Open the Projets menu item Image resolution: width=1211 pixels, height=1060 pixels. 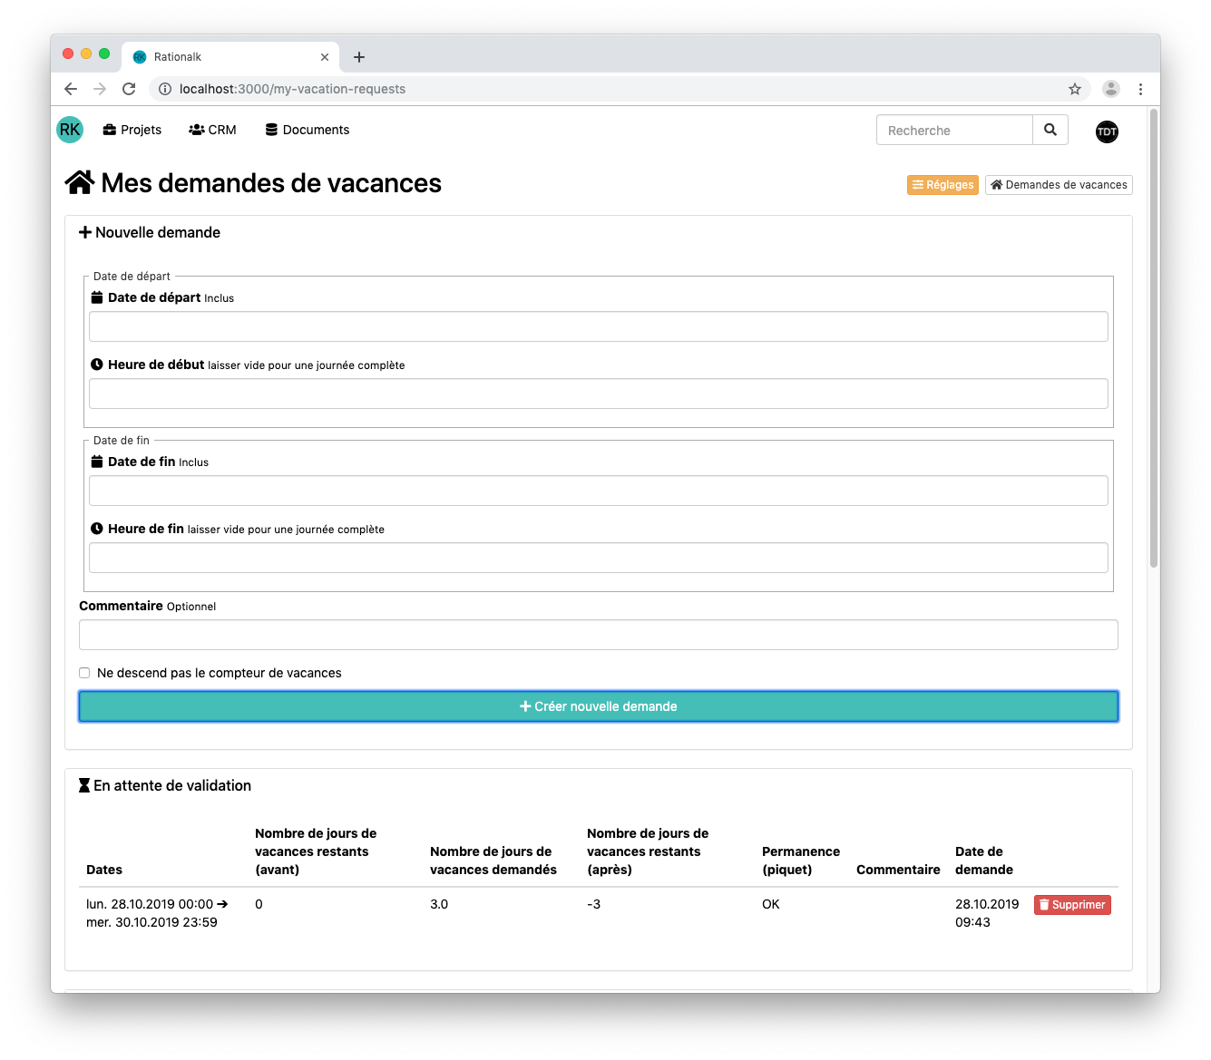coord(132,130)
